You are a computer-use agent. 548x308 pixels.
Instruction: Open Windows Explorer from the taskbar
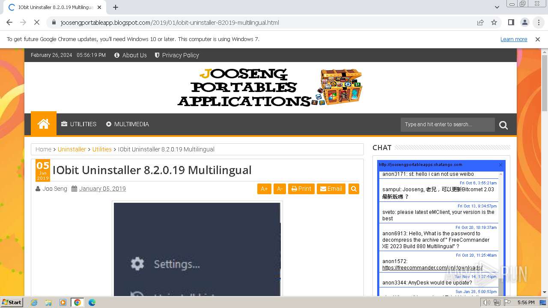[x=48, y=302]
